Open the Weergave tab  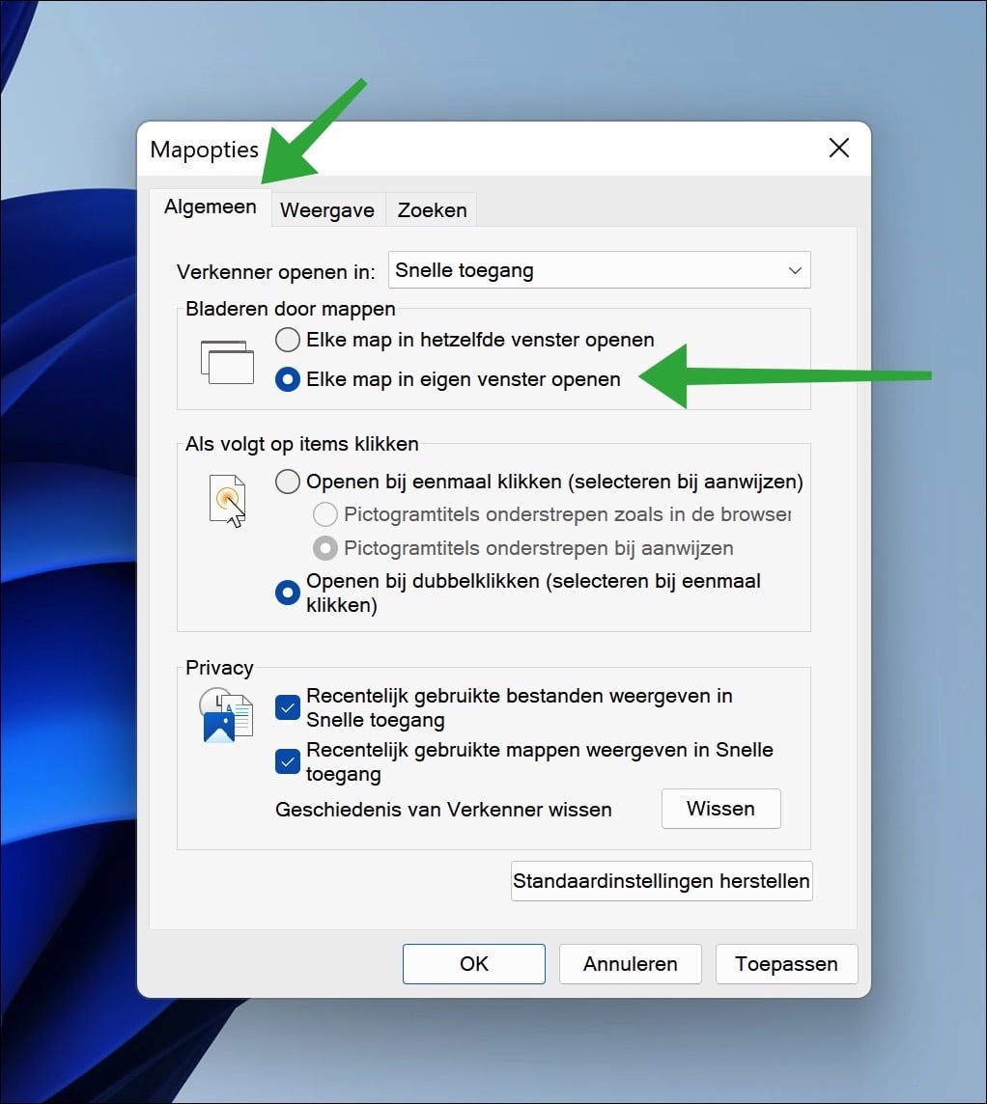tap(326, 209)
